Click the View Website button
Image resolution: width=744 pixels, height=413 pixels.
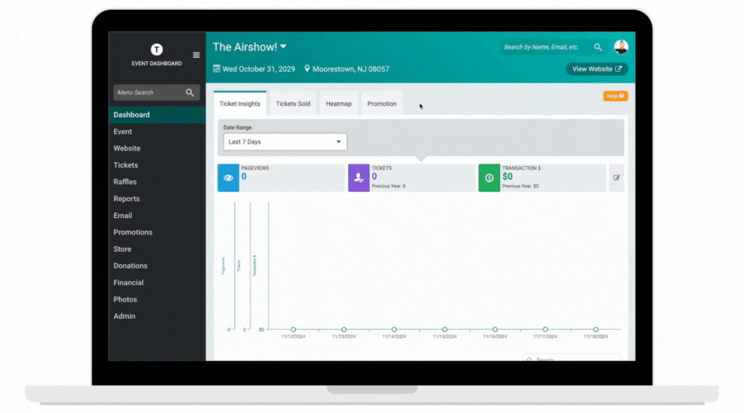coord(597,69)
